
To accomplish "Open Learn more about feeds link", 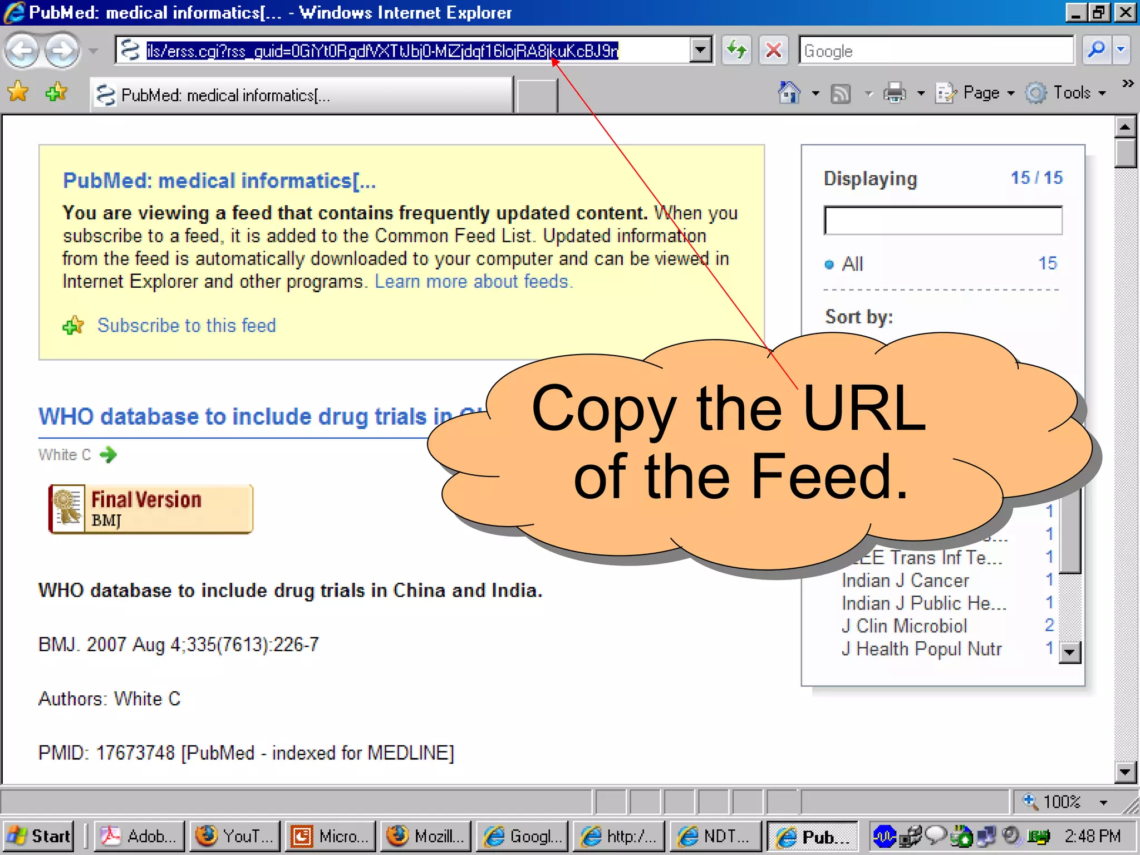I will (474, 281).
